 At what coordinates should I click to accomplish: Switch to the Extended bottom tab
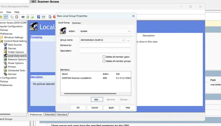point(50,114)
